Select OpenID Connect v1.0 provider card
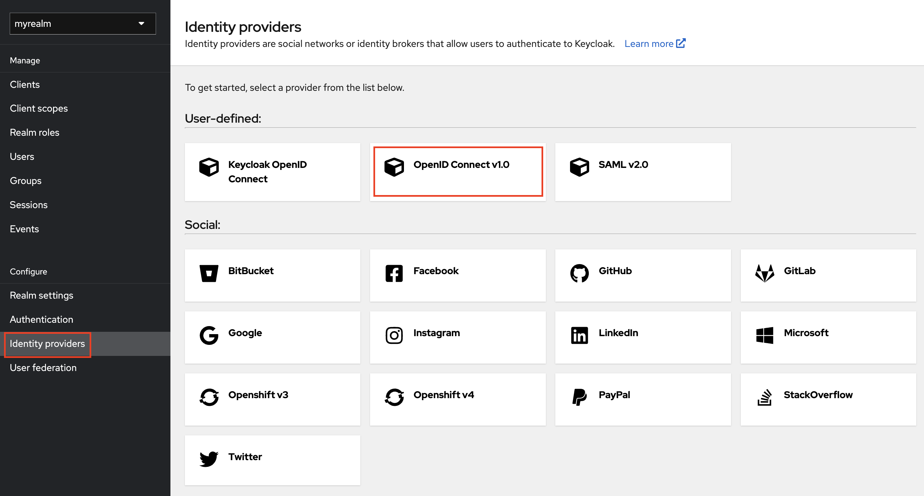 tap(458, 172)
